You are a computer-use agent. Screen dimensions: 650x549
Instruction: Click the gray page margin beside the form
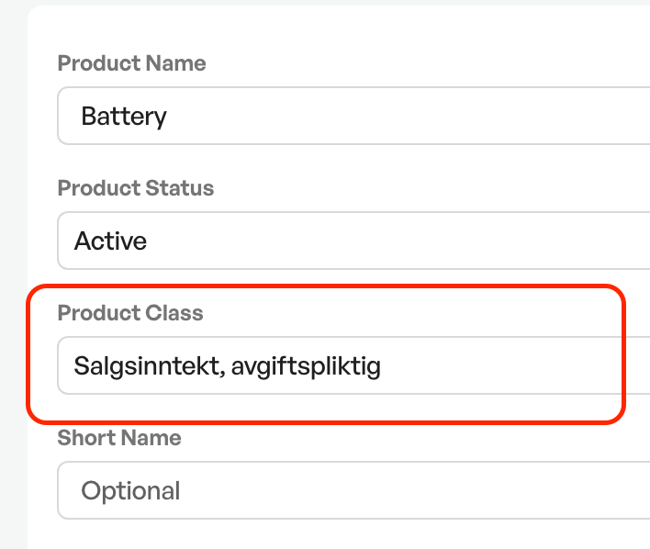point(13,274)
